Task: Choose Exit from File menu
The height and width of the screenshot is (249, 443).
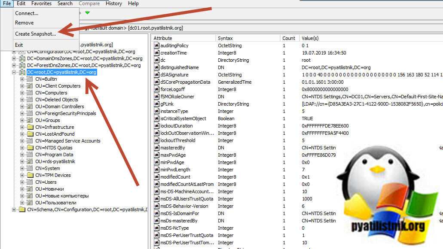Action: point(19,45)
